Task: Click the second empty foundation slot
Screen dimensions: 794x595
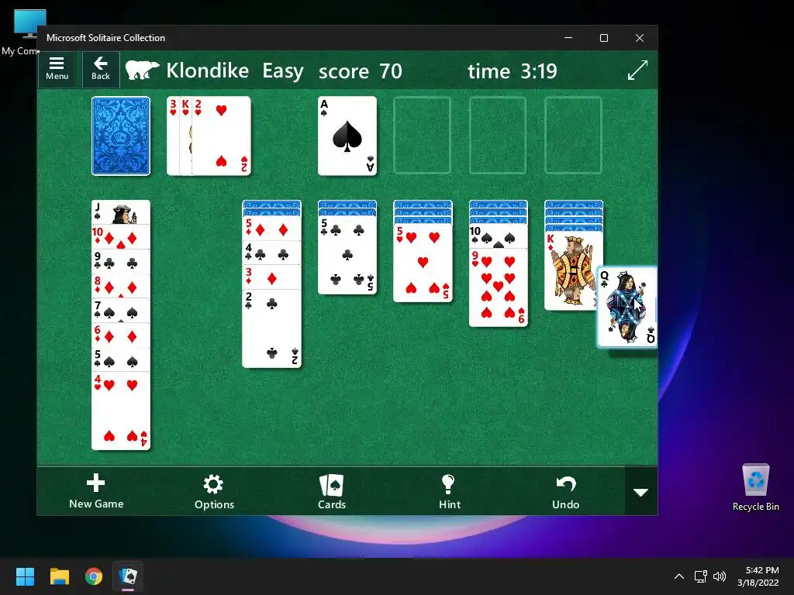Action: click(422, 136)
